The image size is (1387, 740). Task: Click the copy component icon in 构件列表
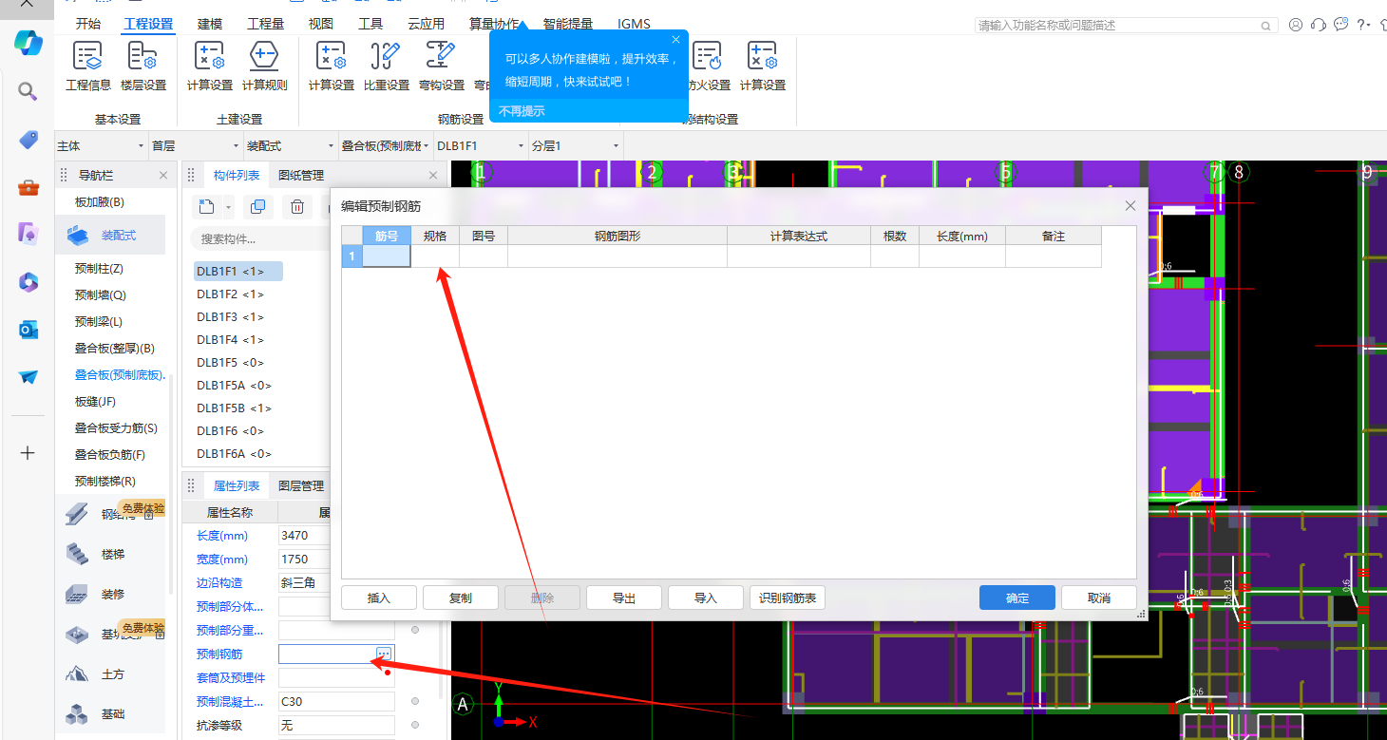tap(256, 206)
